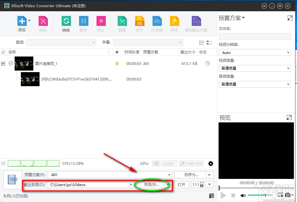
Task: Select thumbnail of 图片连接项_1
Action: [24, 63]
